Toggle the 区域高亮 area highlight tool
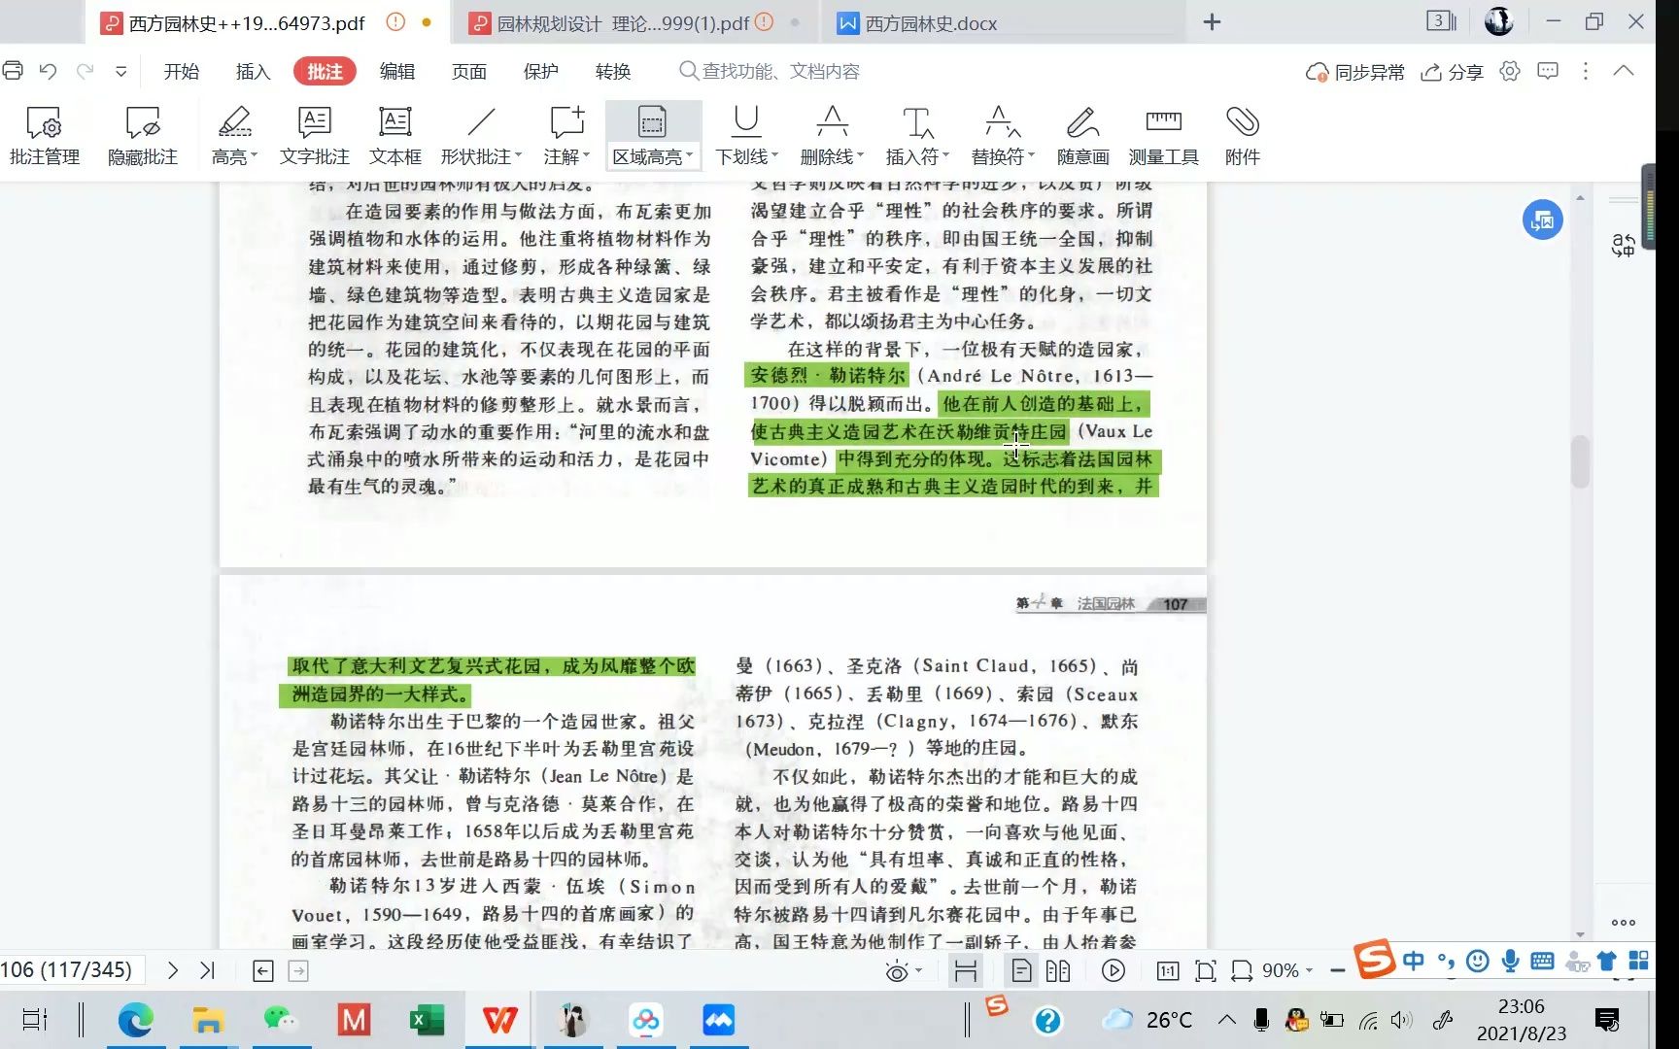This screenshot has height=1049, width=1679. coord(653,135)
